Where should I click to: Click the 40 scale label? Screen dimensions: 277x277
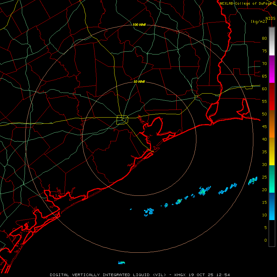(x=264, y=139)
